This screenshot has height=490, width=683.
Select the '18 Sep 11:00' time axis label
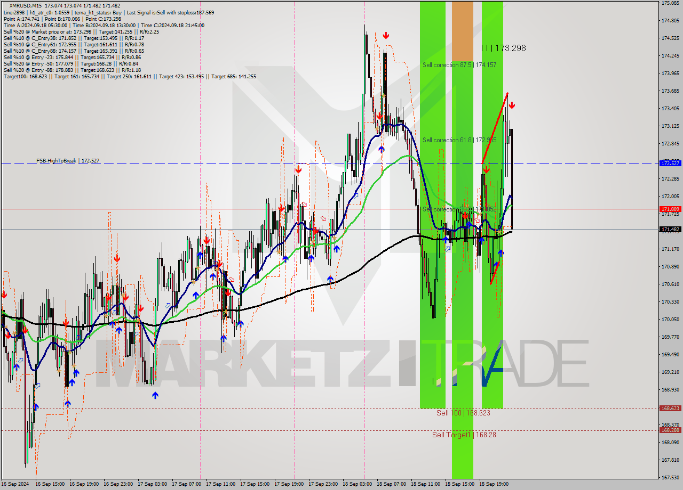425,484
